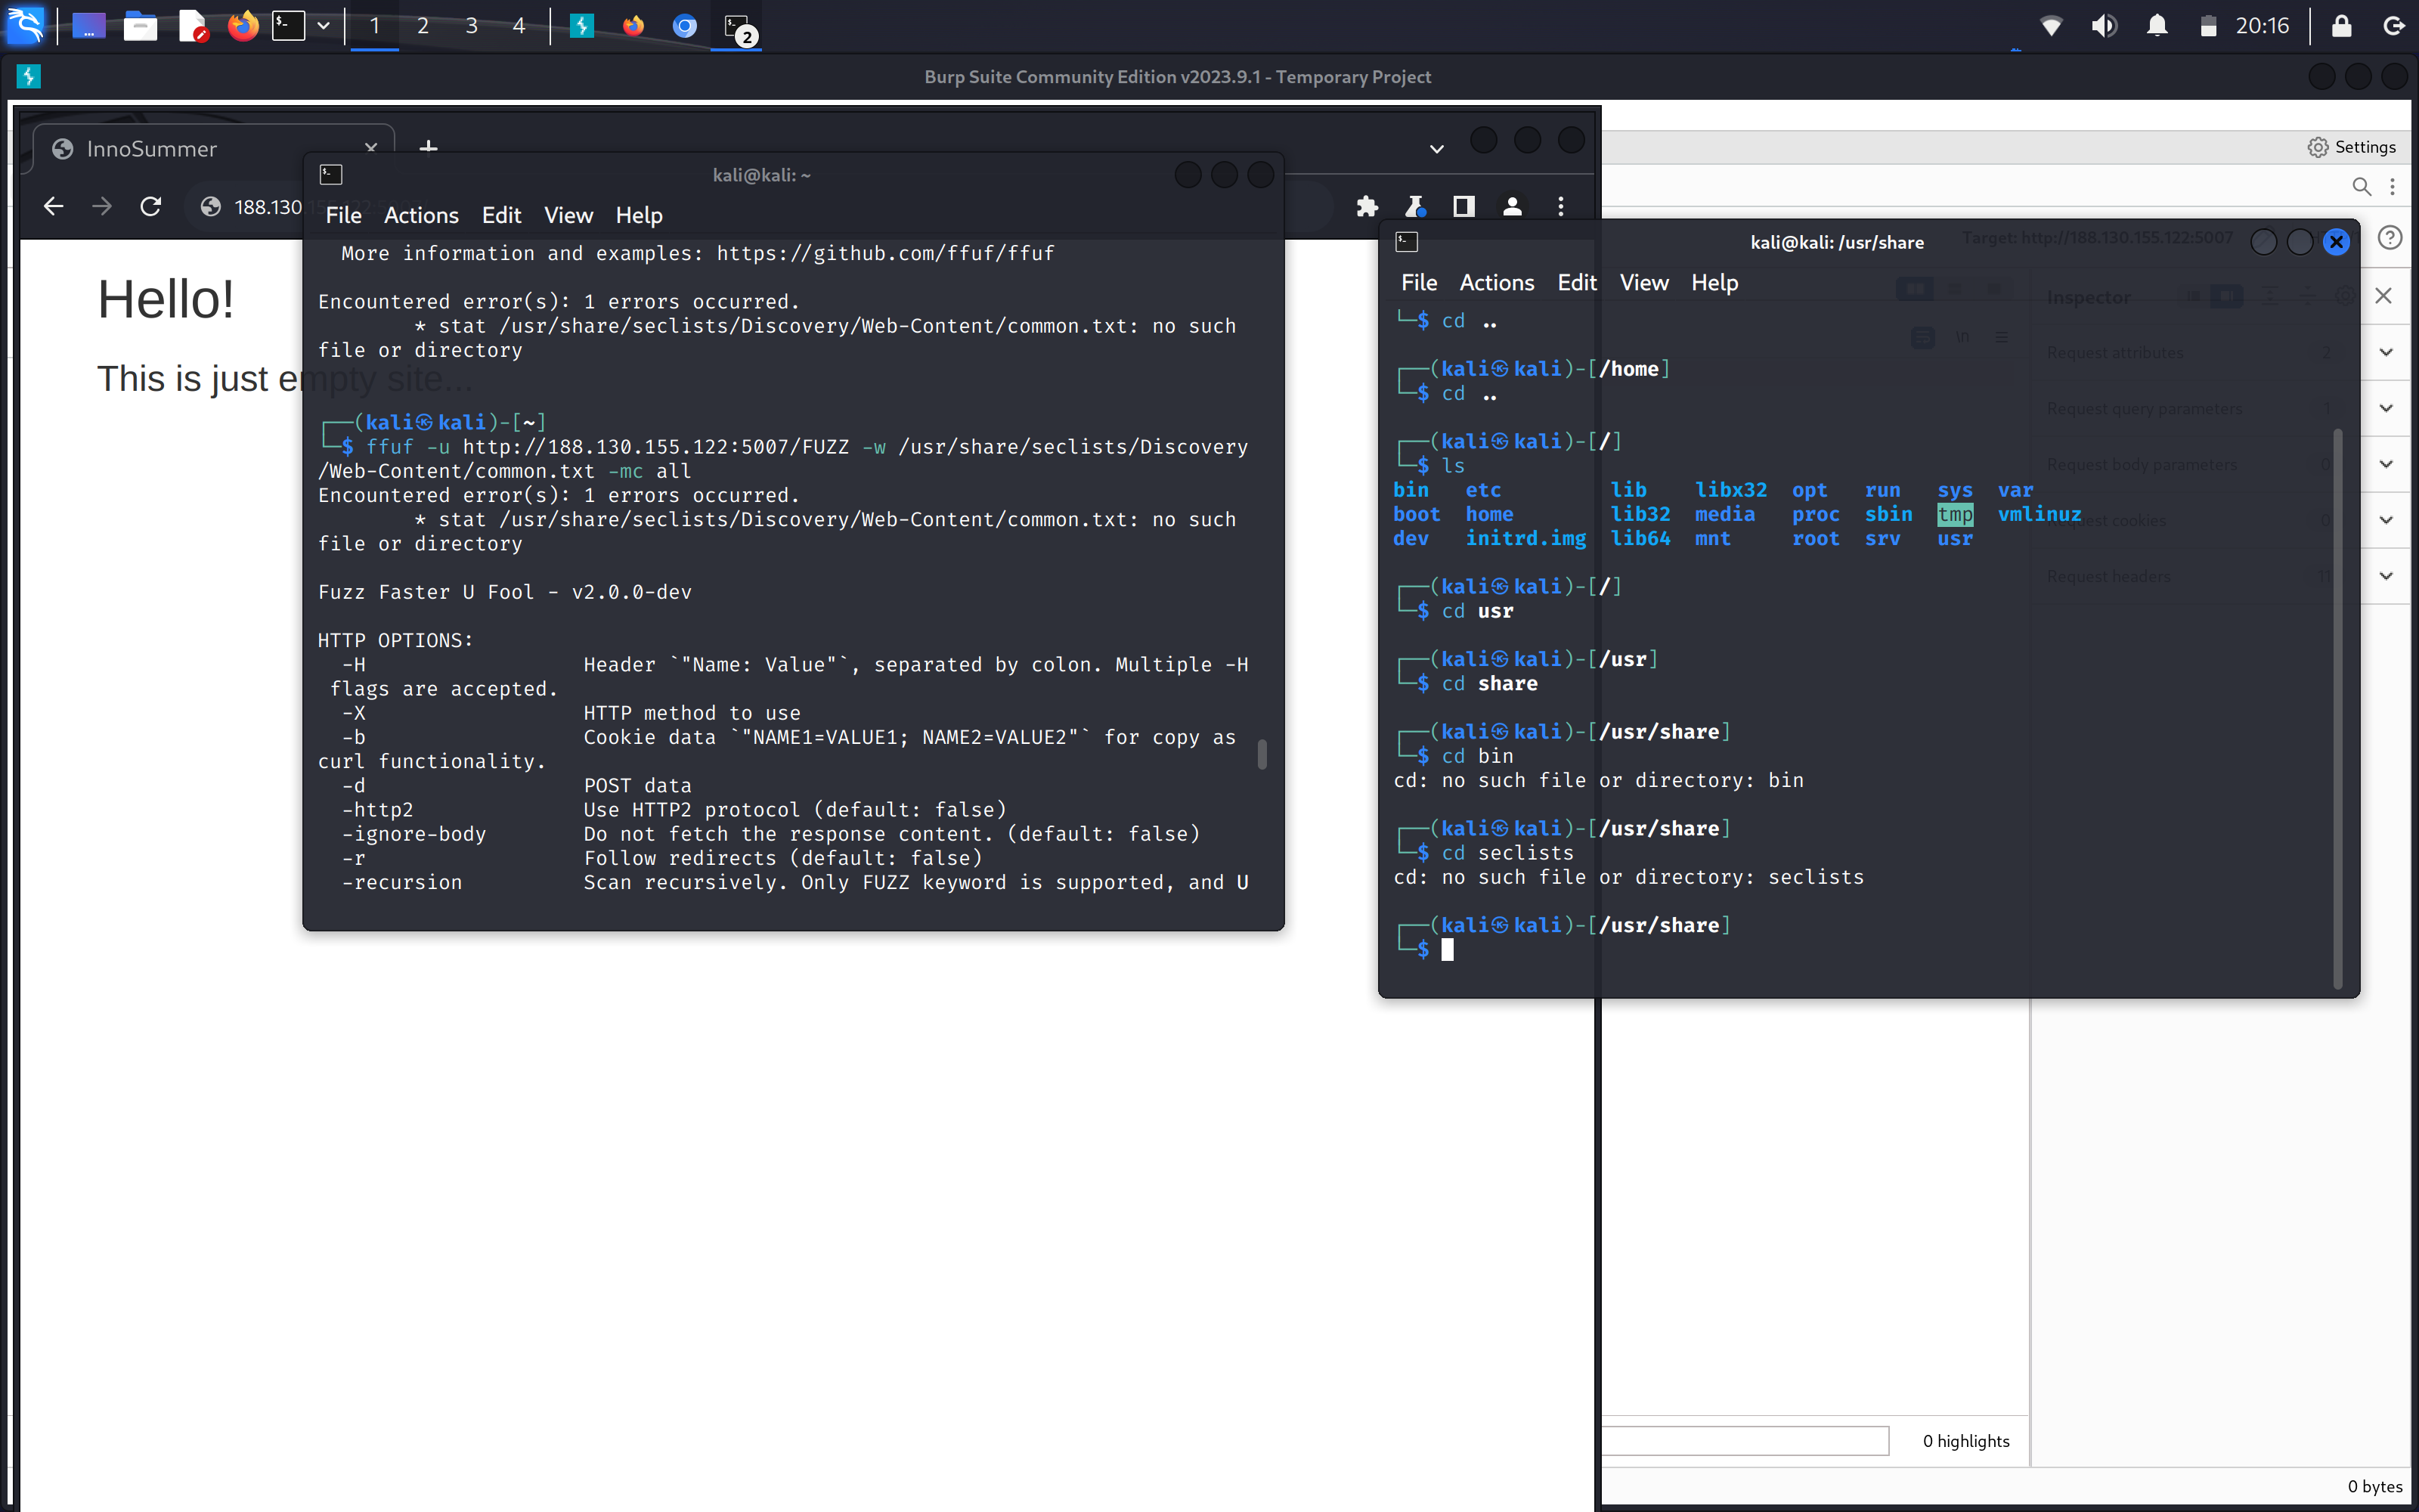Expand Request query parameters section
The width and height of the screenshot is (2419, 1512).
[x=2386, y=408]
